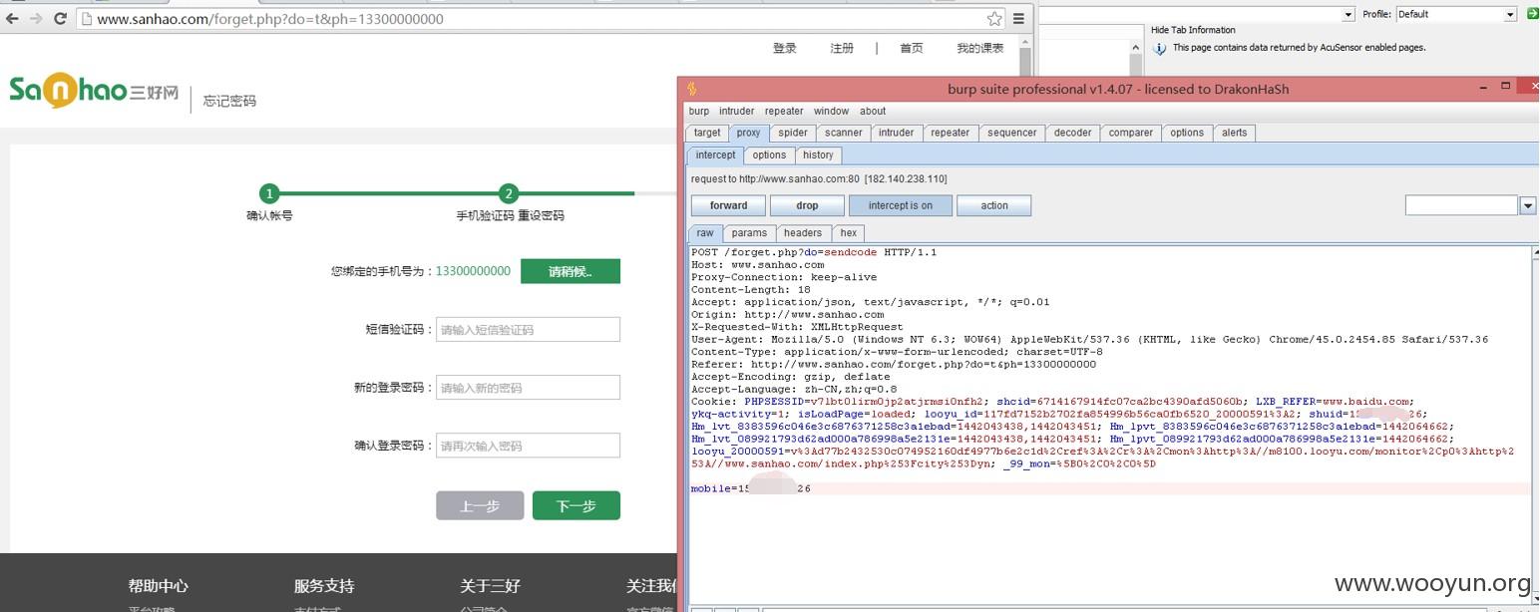Click the scanner panel scroll-up arrow
This screenshot has height=612, width=1540.
[x=1136, y=47]
